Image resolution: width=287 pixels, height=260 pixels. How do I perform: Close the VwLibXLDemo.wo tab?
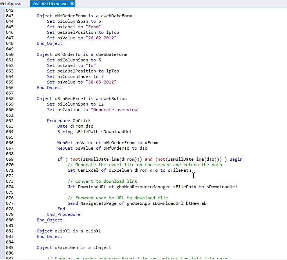coord(72,4)
